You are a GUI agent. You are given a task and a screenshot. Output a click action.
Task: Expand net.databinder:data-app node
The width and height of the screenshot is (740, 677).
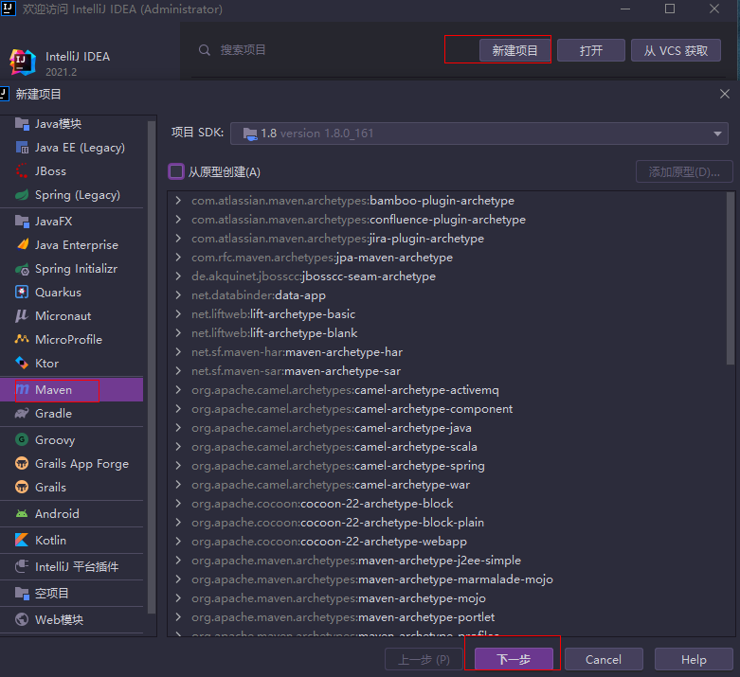click(178, 295)
